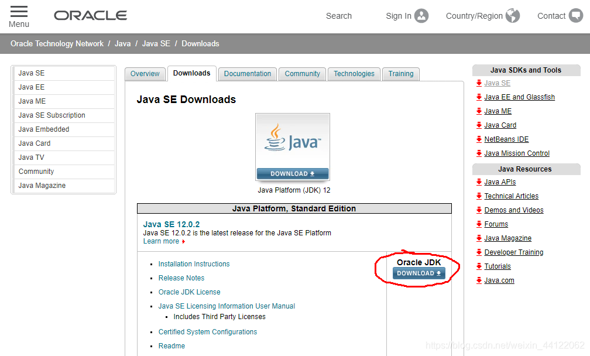Open the Community tab
This screenshot has width=590, height=356.
(x=302, y=74)
